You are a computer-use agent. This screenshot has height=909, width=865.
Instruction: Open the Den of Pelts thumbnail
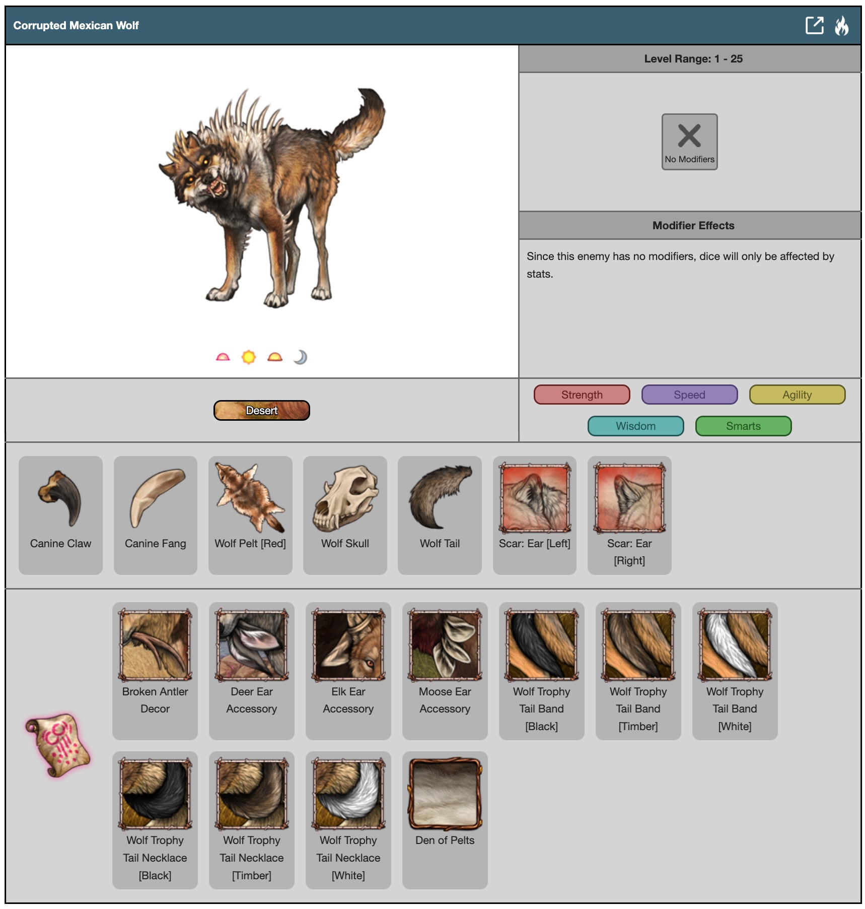445,794
